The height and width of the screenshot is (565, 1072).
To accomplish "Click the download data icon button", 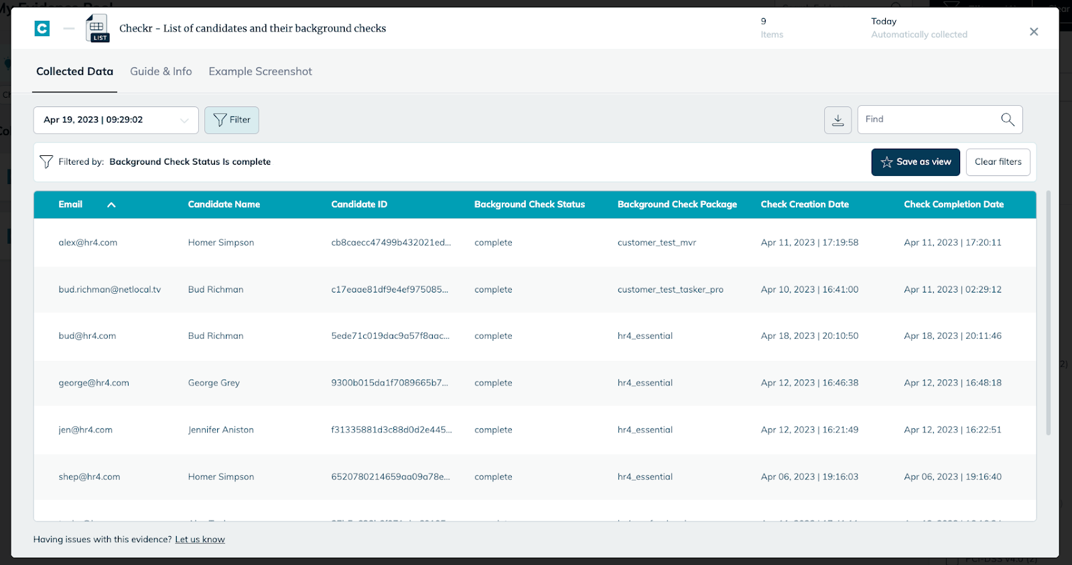I will [x=837, y=120].
